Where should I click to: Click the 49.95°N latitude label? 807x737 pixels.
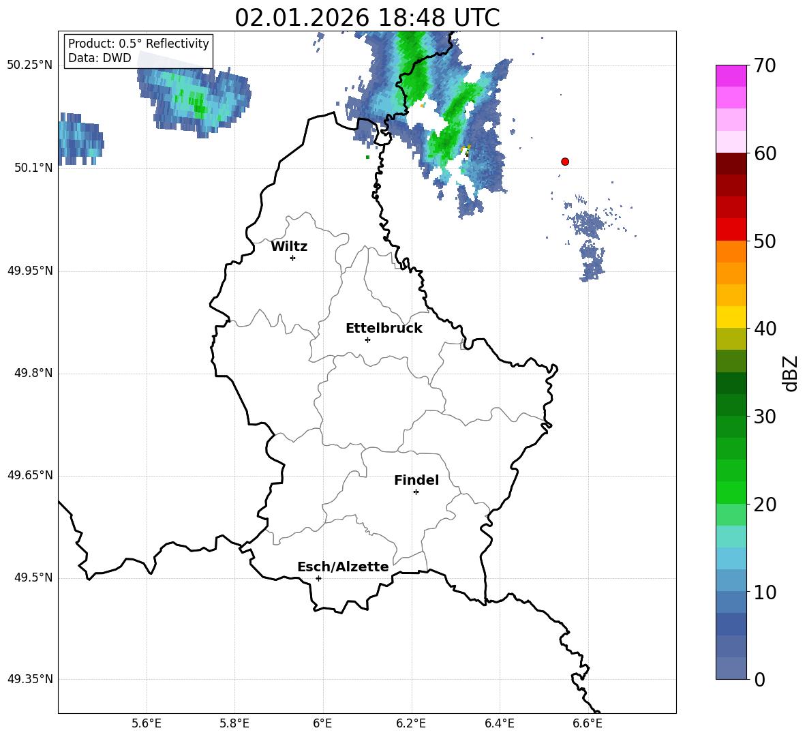30,271
